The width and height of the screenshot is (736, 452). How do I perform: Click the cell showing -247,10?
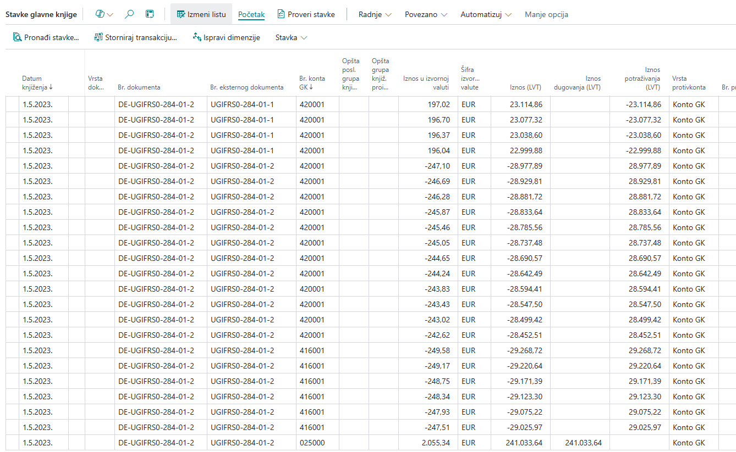(428, 166)
